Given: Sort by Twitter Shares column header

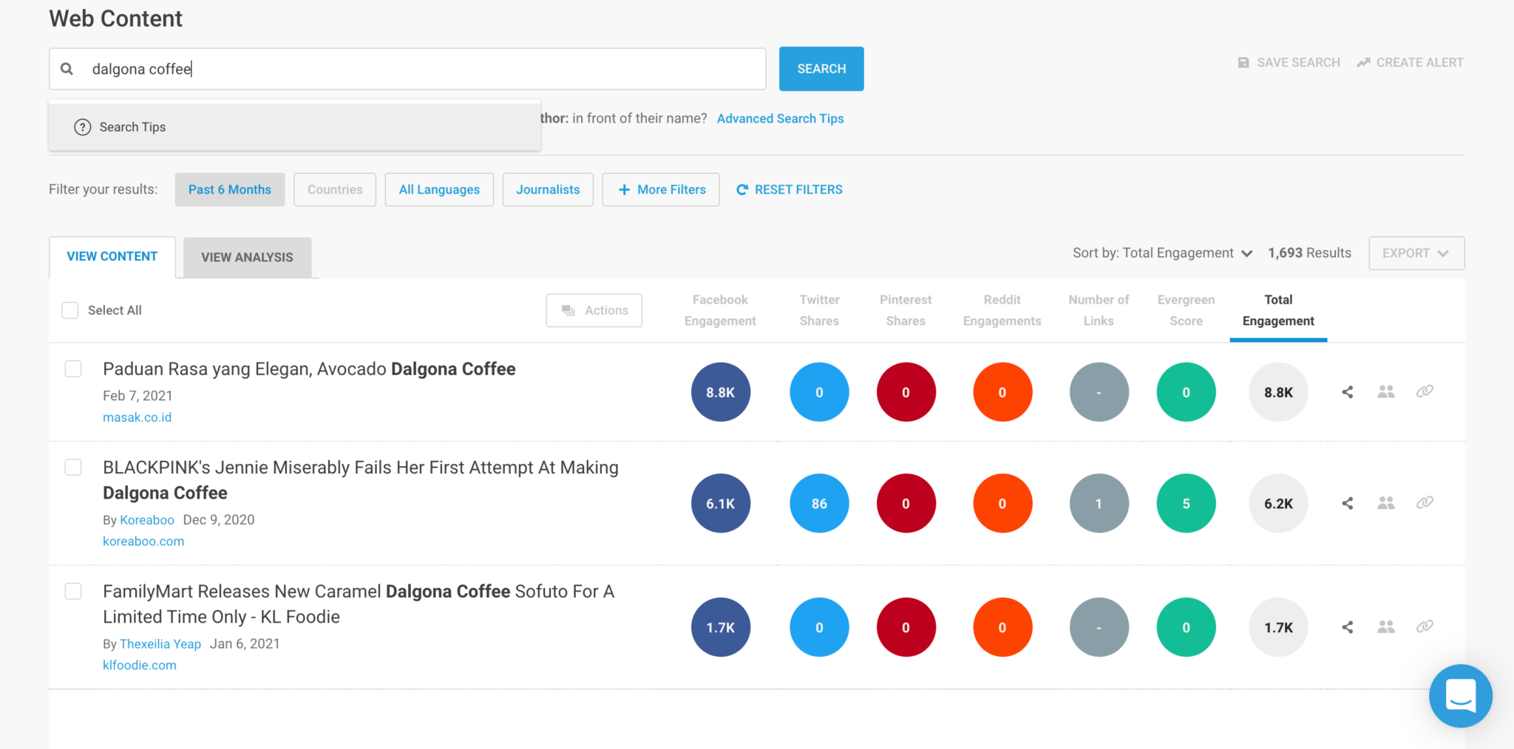Looking at the screenshot, I should tap(819, 310).
